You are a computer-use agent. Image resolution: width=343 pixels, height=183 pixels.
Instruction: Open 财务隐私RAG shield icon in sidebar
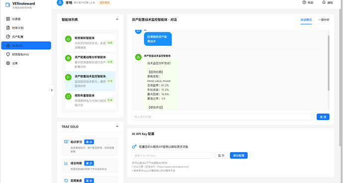tap(8, 54)
